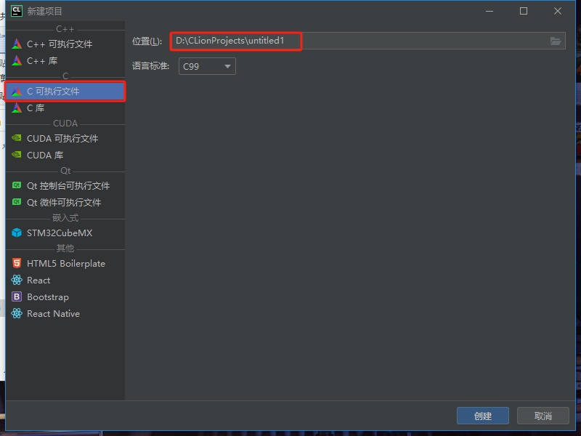Click the CUDA 可执行文件 NVIDIA icon
The height and width of the screenshot is (436, 581).
click(17, 138)
